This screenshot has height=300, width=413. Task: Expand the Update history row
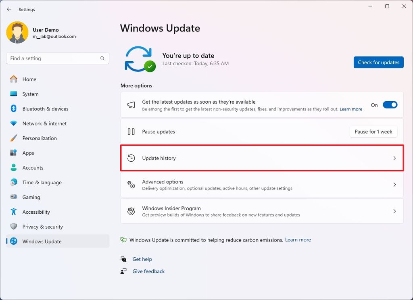pyautogui.click(x=262, y=158)
